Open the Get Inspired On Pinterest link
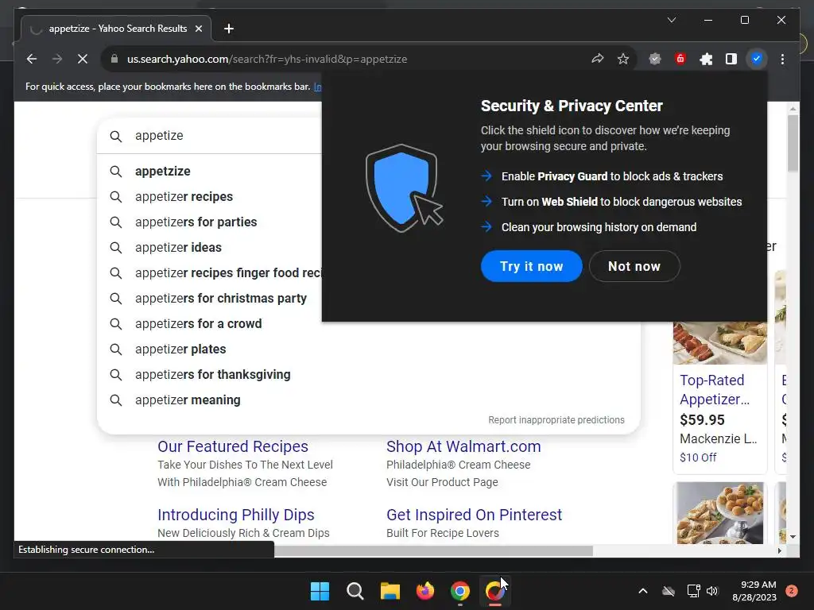 [474, 515]
